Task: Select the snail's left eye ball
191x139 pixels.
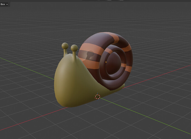Action: click(x=65, y=46)
